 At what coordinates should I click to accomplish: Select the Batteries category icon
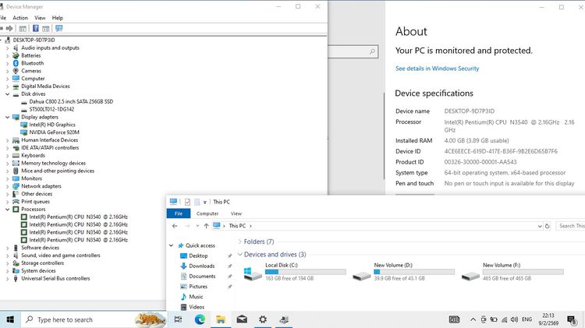[x=16, y=55]
